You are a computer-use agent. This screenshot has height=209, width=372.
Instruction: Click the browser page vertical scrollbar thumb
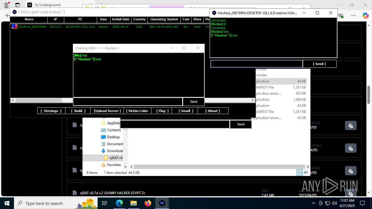[x=369, y=95]
